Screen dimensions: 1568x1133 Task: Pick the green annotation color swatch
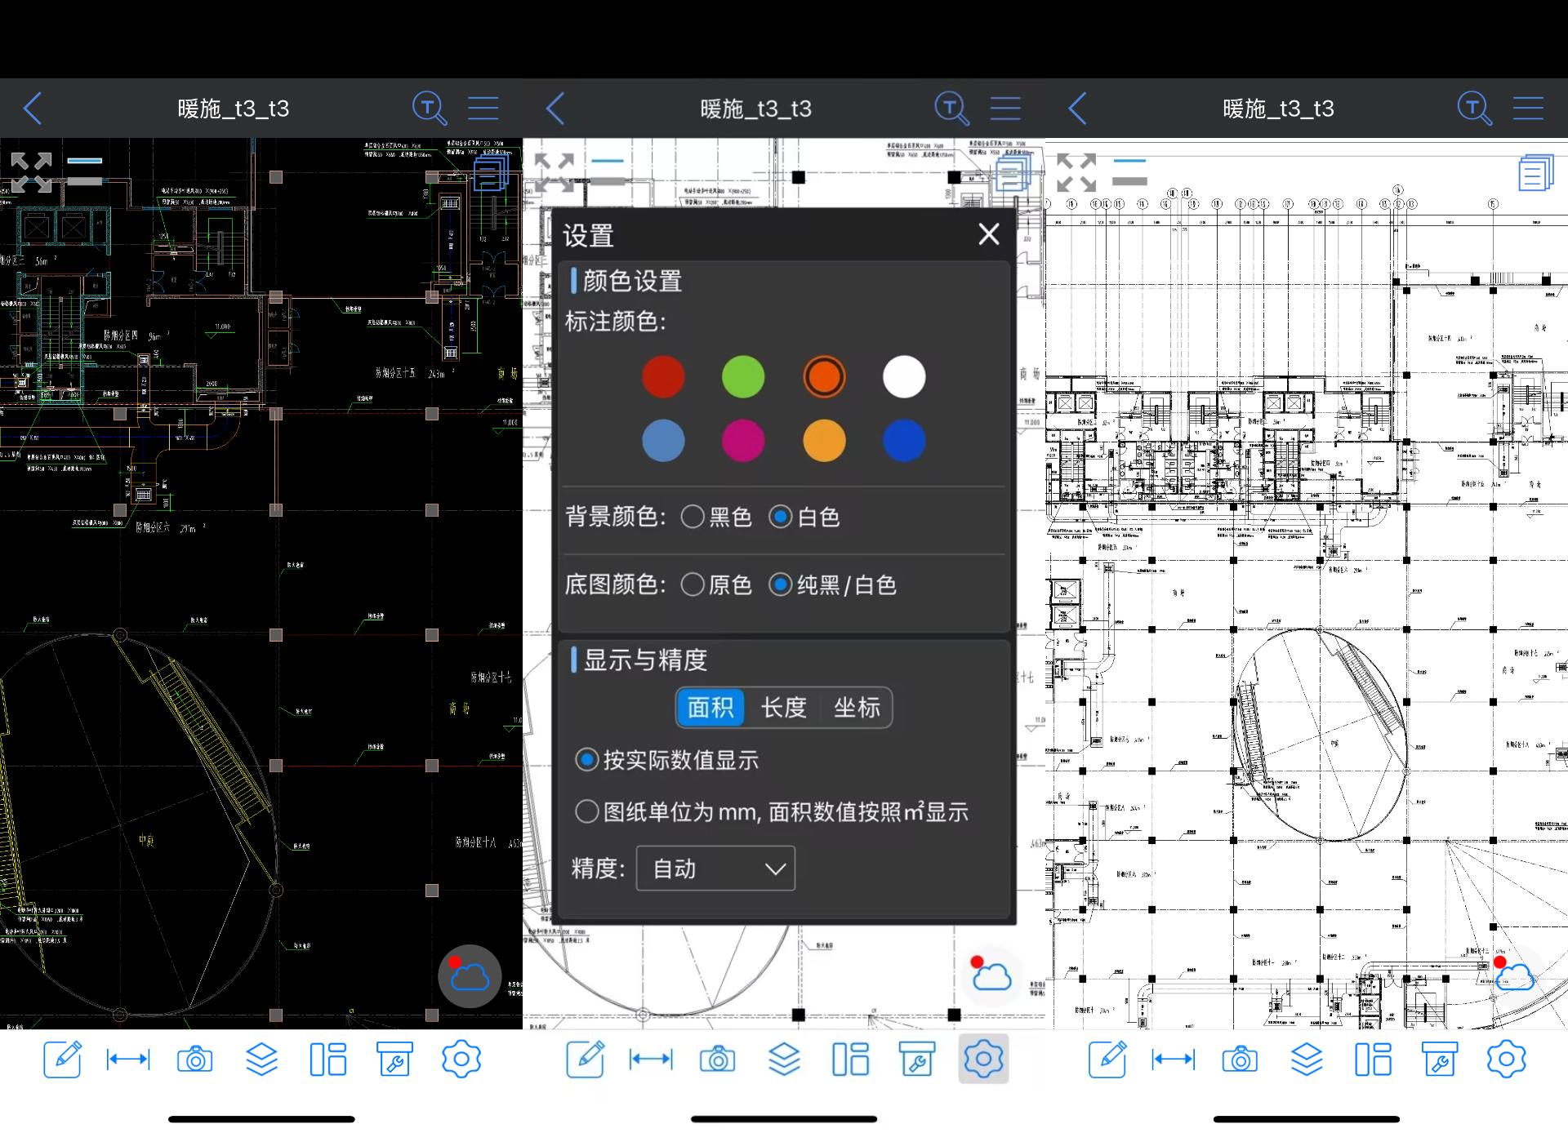pos(743,377)
